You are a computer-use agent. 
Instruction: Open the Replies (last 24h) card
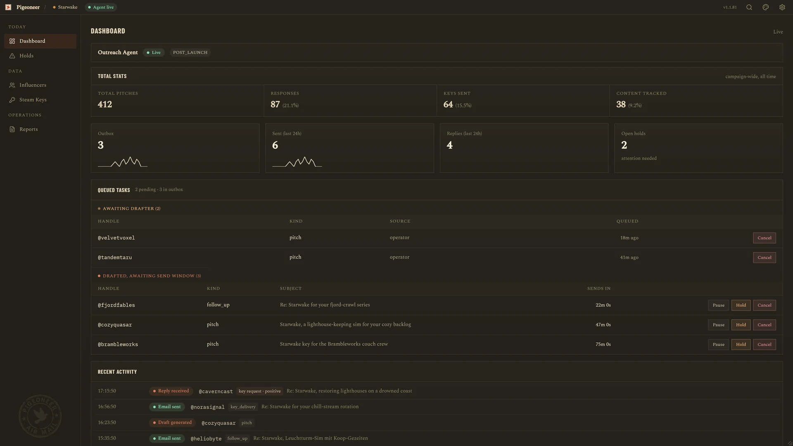tap(524, 148)
